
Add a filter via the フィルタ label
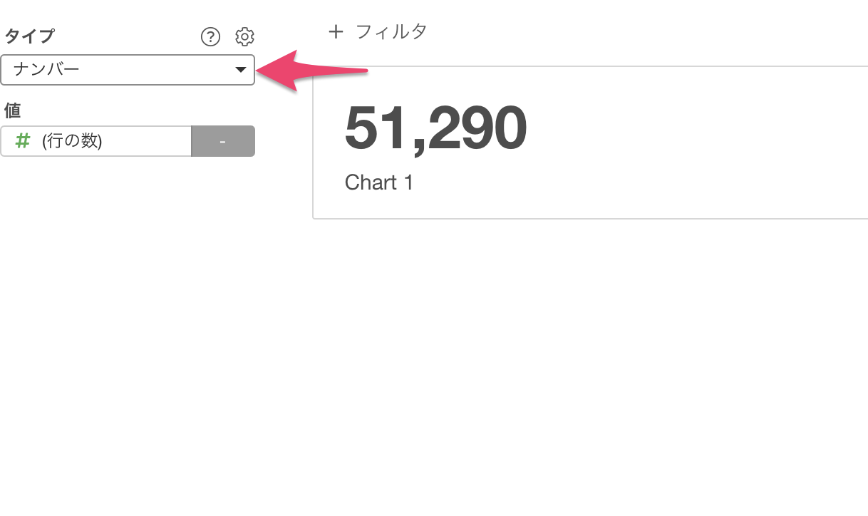[x=391, y=31]
